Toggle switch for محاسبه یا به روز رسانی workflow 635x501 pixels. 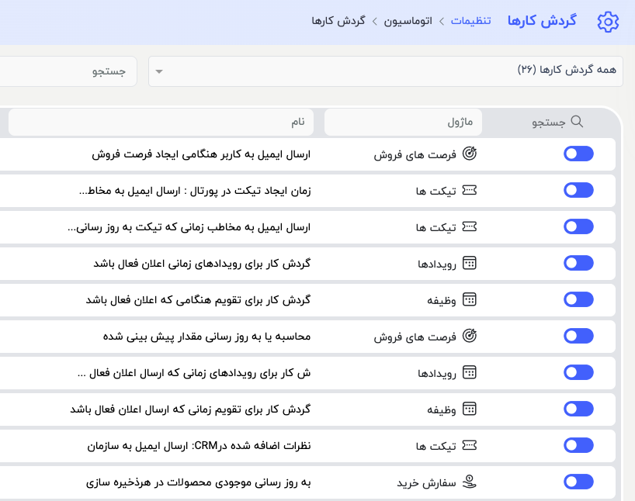pos(578,337)
